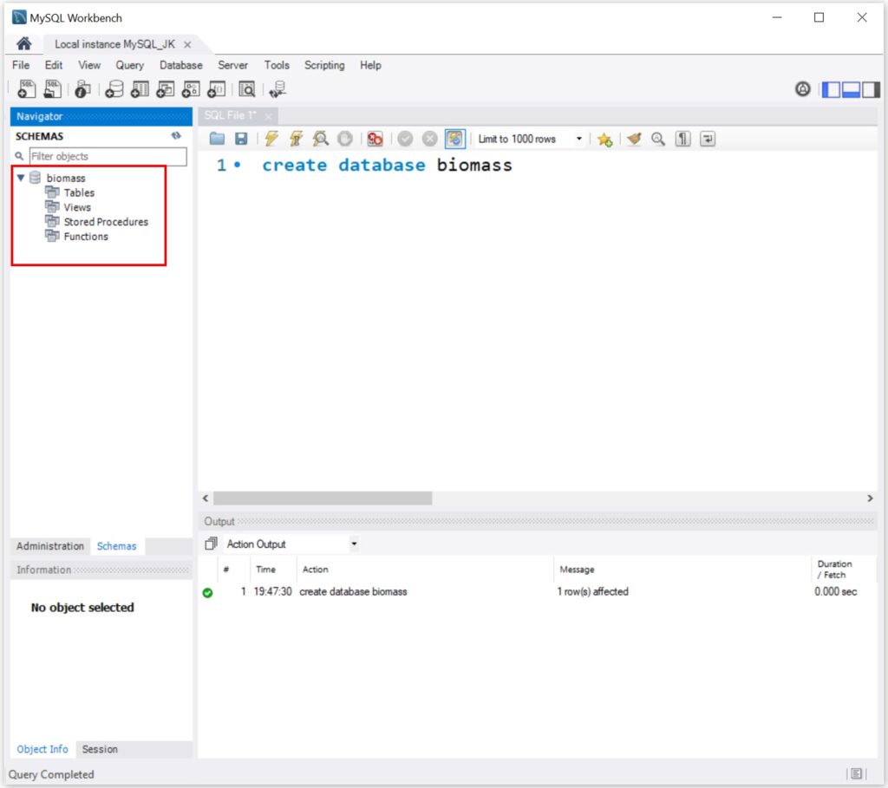This screenshot has height=788, width=888.
Task: Switch to the Session tab
Action: [100, 749]
